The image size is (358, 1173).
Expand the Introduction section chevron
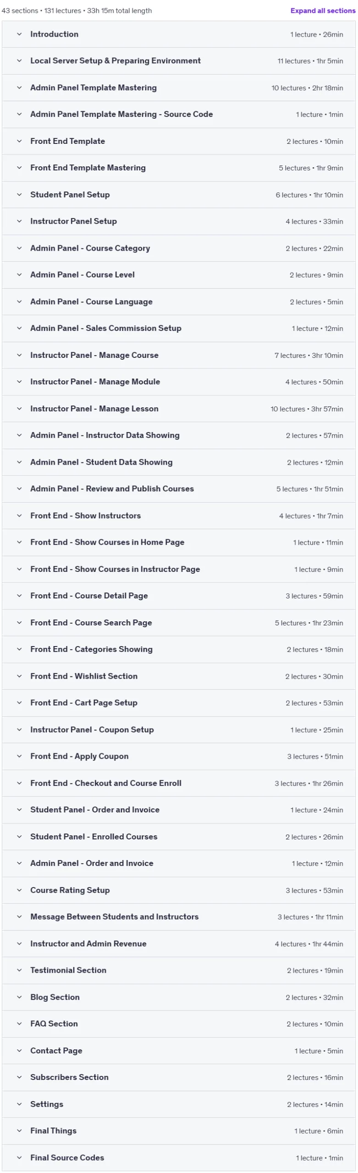pyautogui.click(x=19, y=34)
